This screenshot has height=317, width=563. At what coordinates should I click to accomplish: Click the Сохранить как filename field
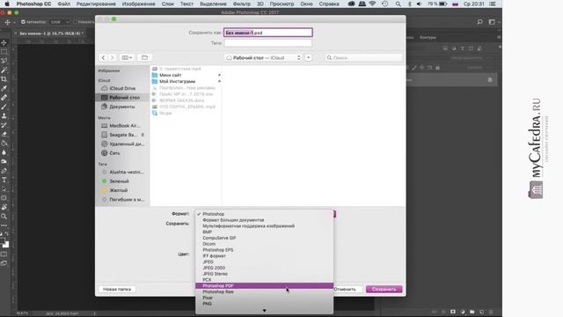(x=267, y=33)
